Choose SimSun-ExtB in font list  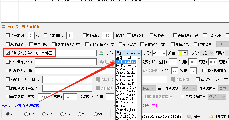point(127,69)
